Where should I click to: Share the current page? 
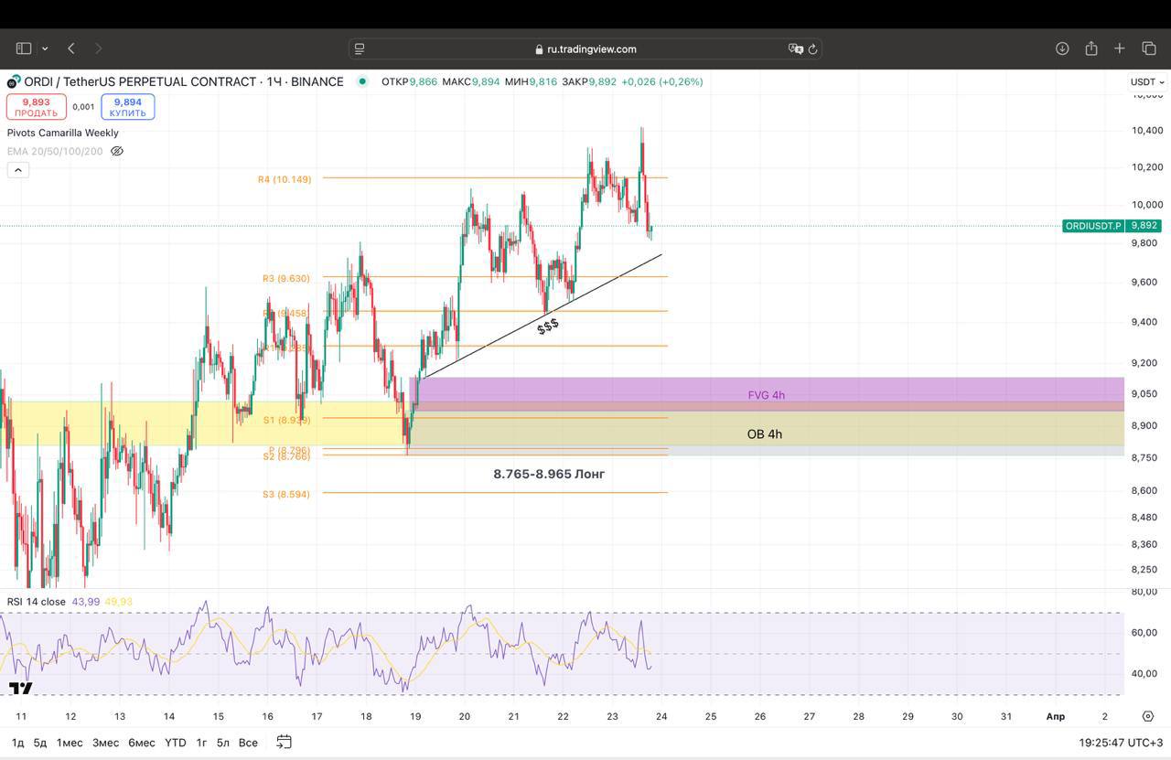point(1091,48)
